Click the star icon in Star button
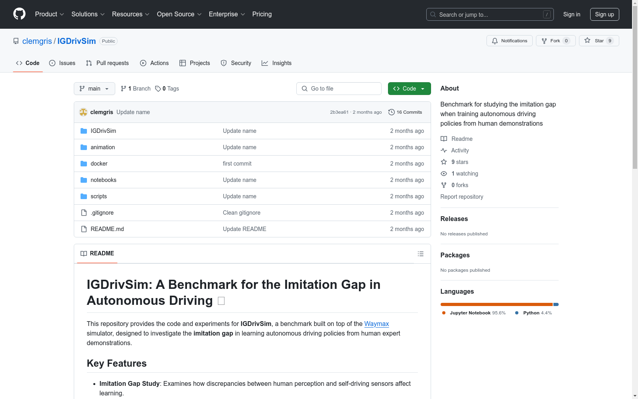Image resolution: width=638 pixels, height=399 pixels. [587, 40]
